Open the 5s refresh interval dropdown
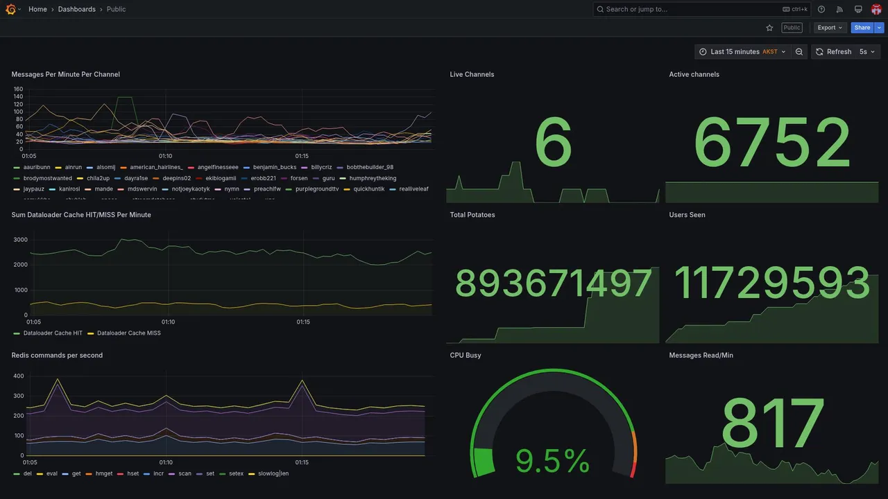The width and height of the screenshot is (888, 499). click(x=867, y=52)
